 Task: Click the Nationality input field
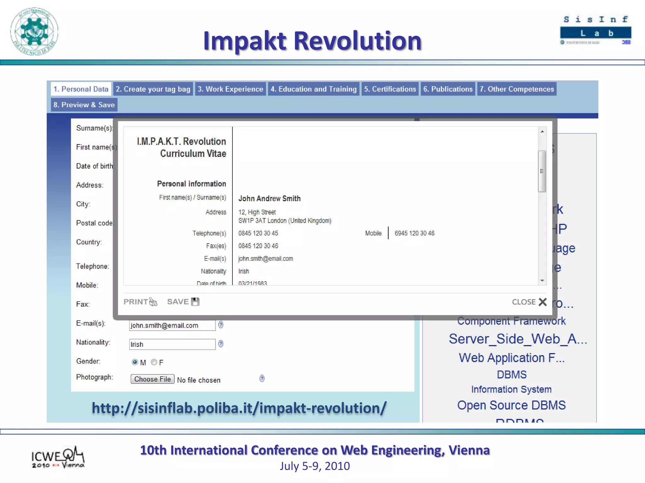172,344
